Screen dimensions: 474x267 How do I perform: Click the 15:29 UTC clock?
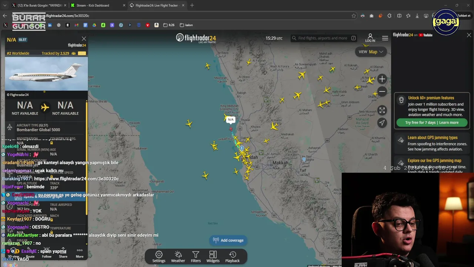tap(274, 38)
